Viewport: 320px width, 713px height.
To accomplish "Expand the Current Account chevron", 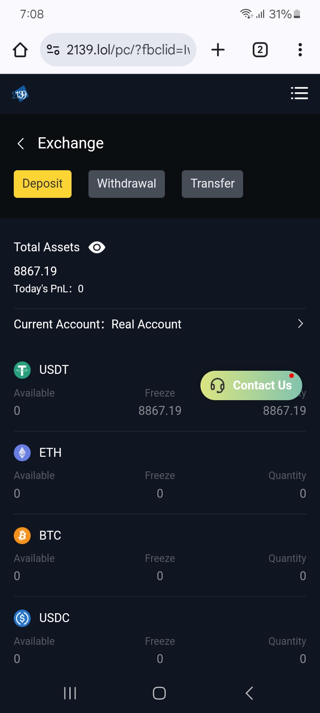I will 300,324.
